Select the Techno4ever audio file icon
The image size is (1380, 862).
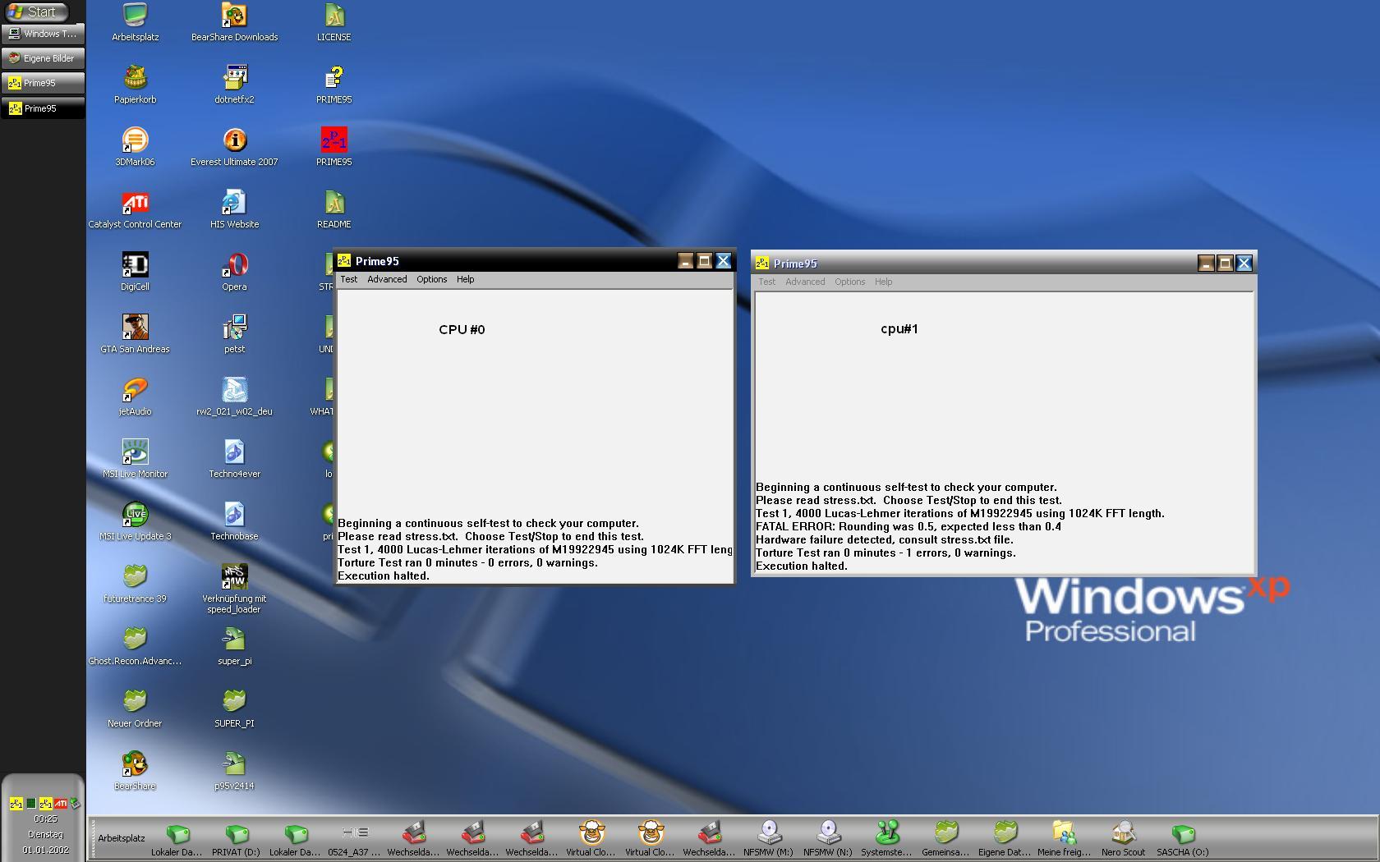(x=234, y=459)
